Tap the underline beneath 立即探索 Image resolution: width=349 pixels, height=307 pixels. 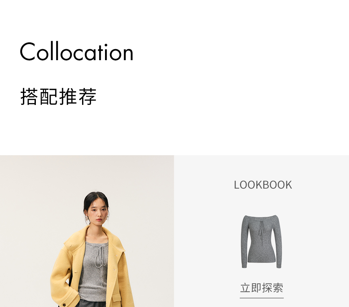pos(261,298)
